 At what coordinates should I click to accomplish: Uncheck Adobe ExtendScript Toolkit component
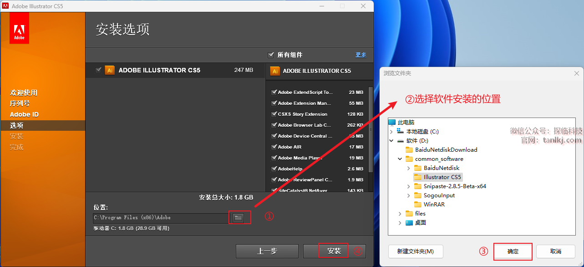(x=274, y=92)
